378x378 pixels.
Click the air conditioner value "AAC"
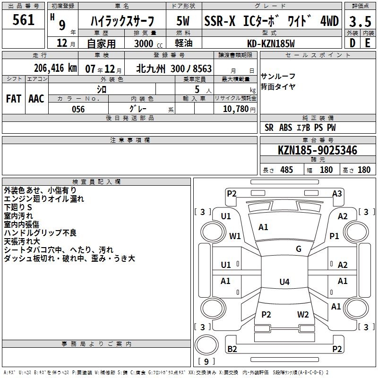pos(36,99)
